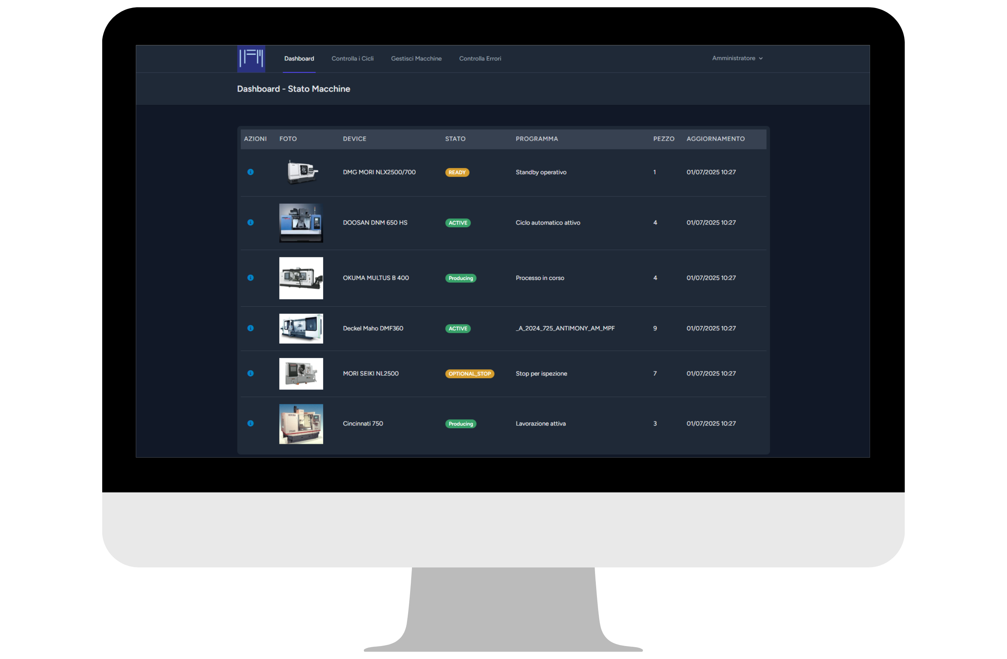Screen dimensions: 1007x659
Task: Select the OPTIONAL_STOP badge for MORI SEIKI NL2500
Action: point(470,373)
